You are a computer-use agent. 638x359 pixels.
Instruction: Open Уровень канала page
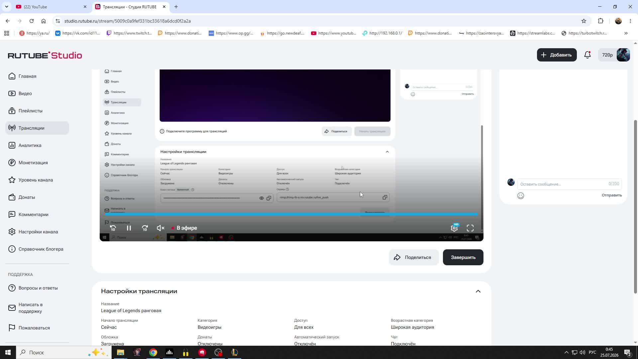coord(37,180)
